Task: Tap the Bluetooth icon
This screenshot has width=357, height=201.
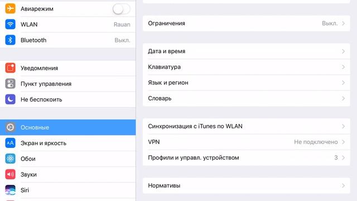Action: click(10, 40)
